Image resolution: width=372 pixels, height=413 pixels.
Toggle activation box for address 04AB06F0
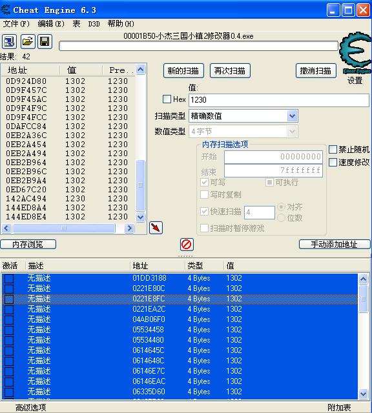click(x=9, y=319)
